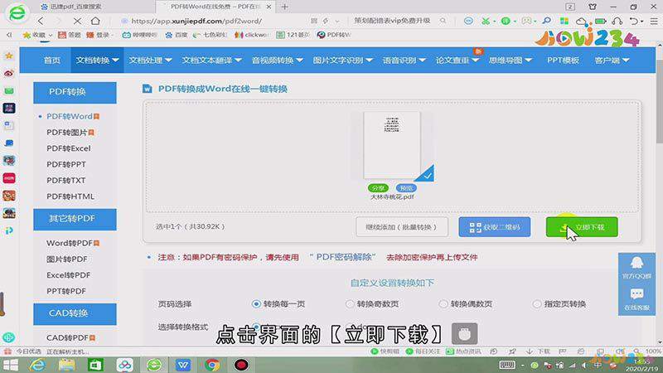The width and height of the screenshot is (663, 373).
Task: Open WPS from the taskbar
Action: coord(183,365)
